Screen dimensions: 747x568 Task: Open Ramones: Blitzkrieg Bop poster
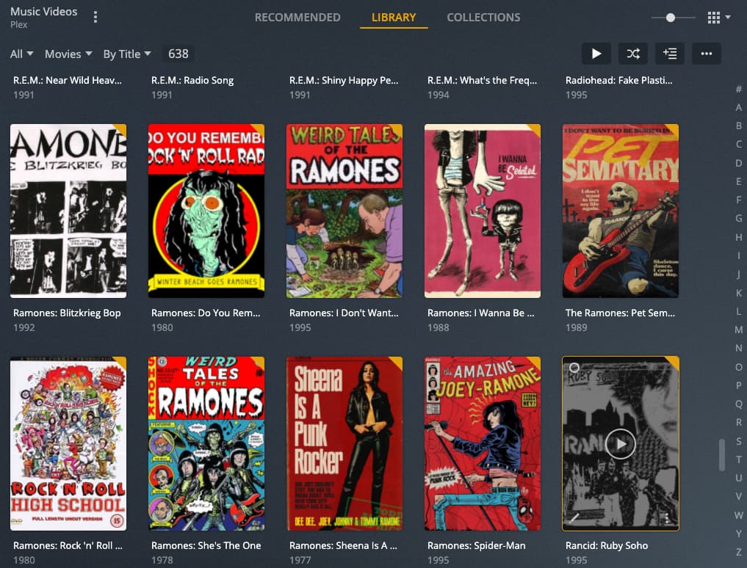click(x=68, y=211)
